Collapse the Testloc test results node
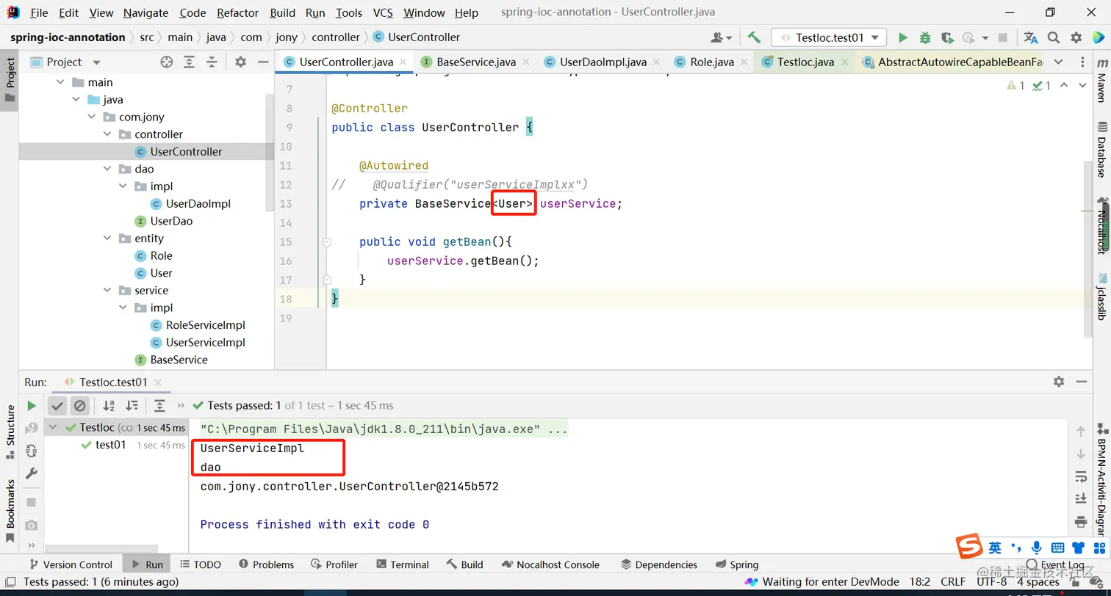 [54, 427]
